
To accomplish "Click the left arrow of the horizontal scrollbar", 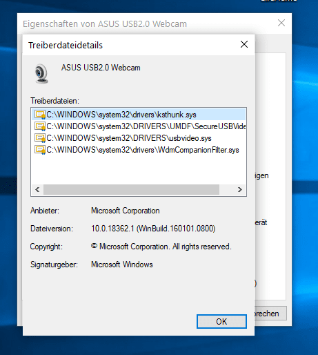I will [x=37, y=189].
